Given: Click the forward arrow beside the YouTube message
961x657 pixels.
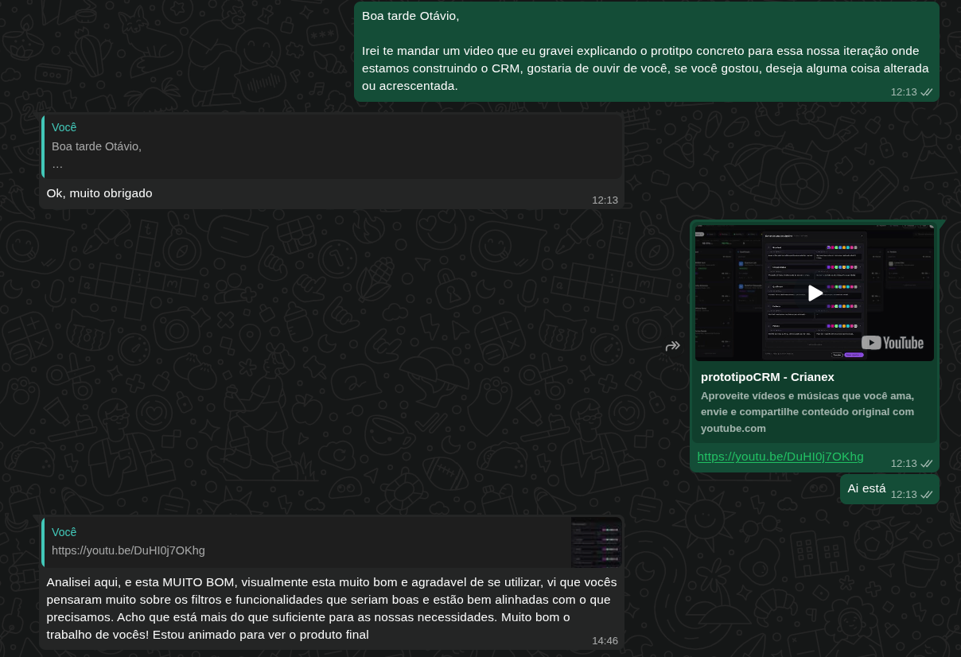Looking at the screenshot, I should point(673,346).
